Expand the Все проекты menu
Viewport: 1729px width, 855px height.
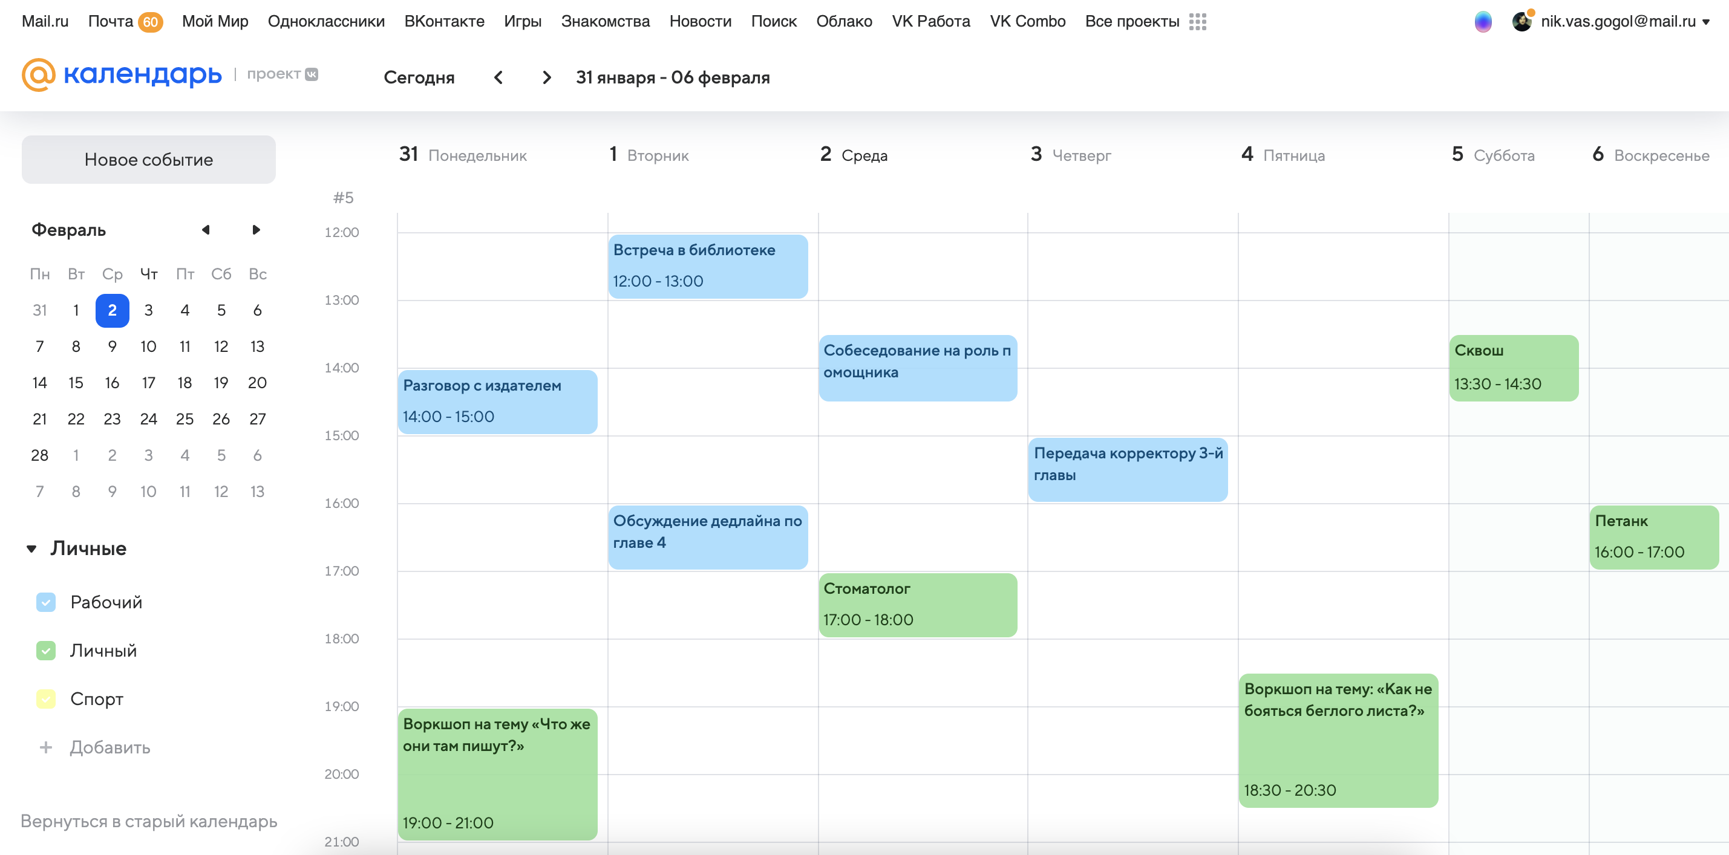pyautogui.click(x=1132, y=22)
